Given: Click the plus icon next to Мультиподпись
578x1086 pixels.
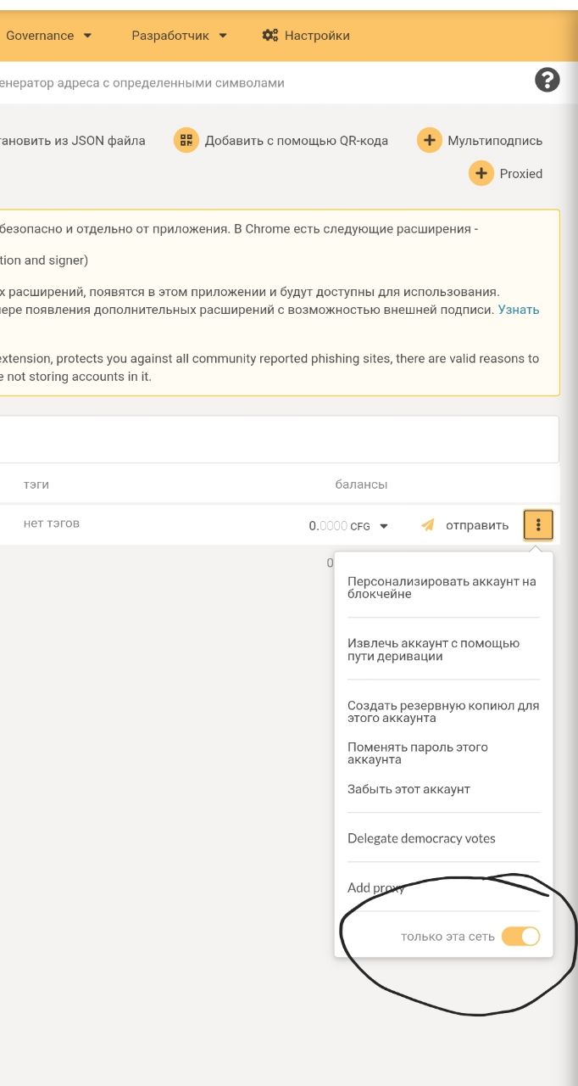Looking at the screenshot, I should tap(430, 141).
